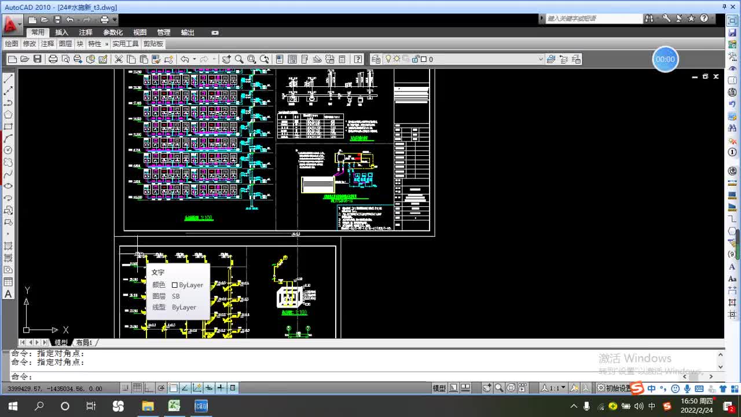This screenshot has width=741, height=417.
Task: Click the 剪贴板 panel button
Action: coord(153,44)
